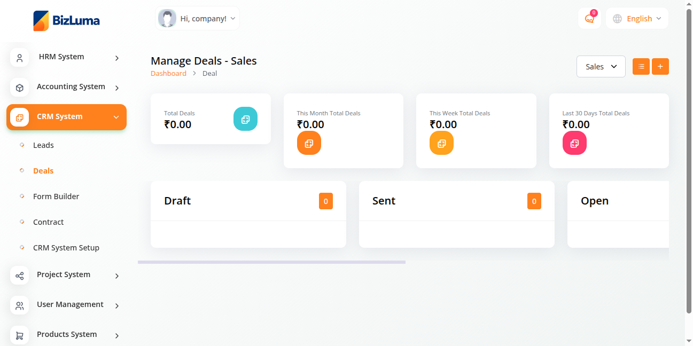Go to Contract in the CRM menu
The height and width of the screenshot is (346, 693).
(x=48, y=222)
